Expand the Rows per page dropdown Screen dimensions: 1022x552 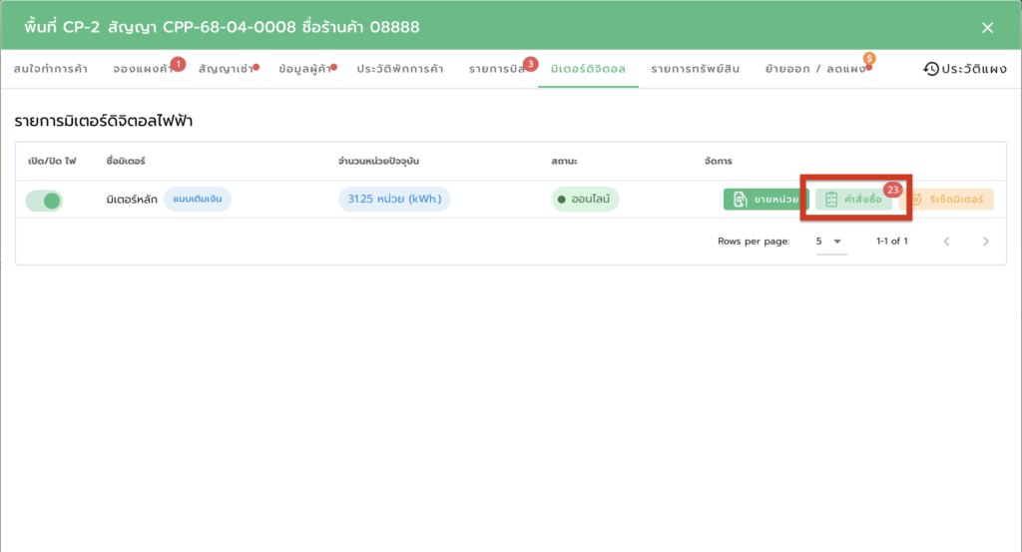[x=829, y=242]
